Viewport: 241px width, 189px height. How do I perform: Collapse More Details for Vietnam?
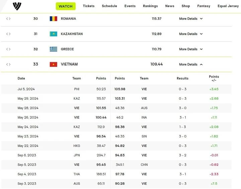(x=190, y=64)
